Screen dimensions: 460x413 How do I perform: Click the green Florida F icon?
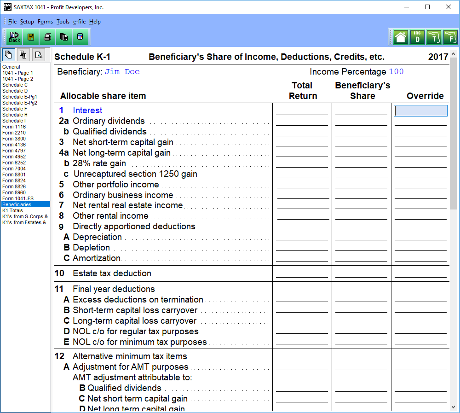[x=450, y=37]
